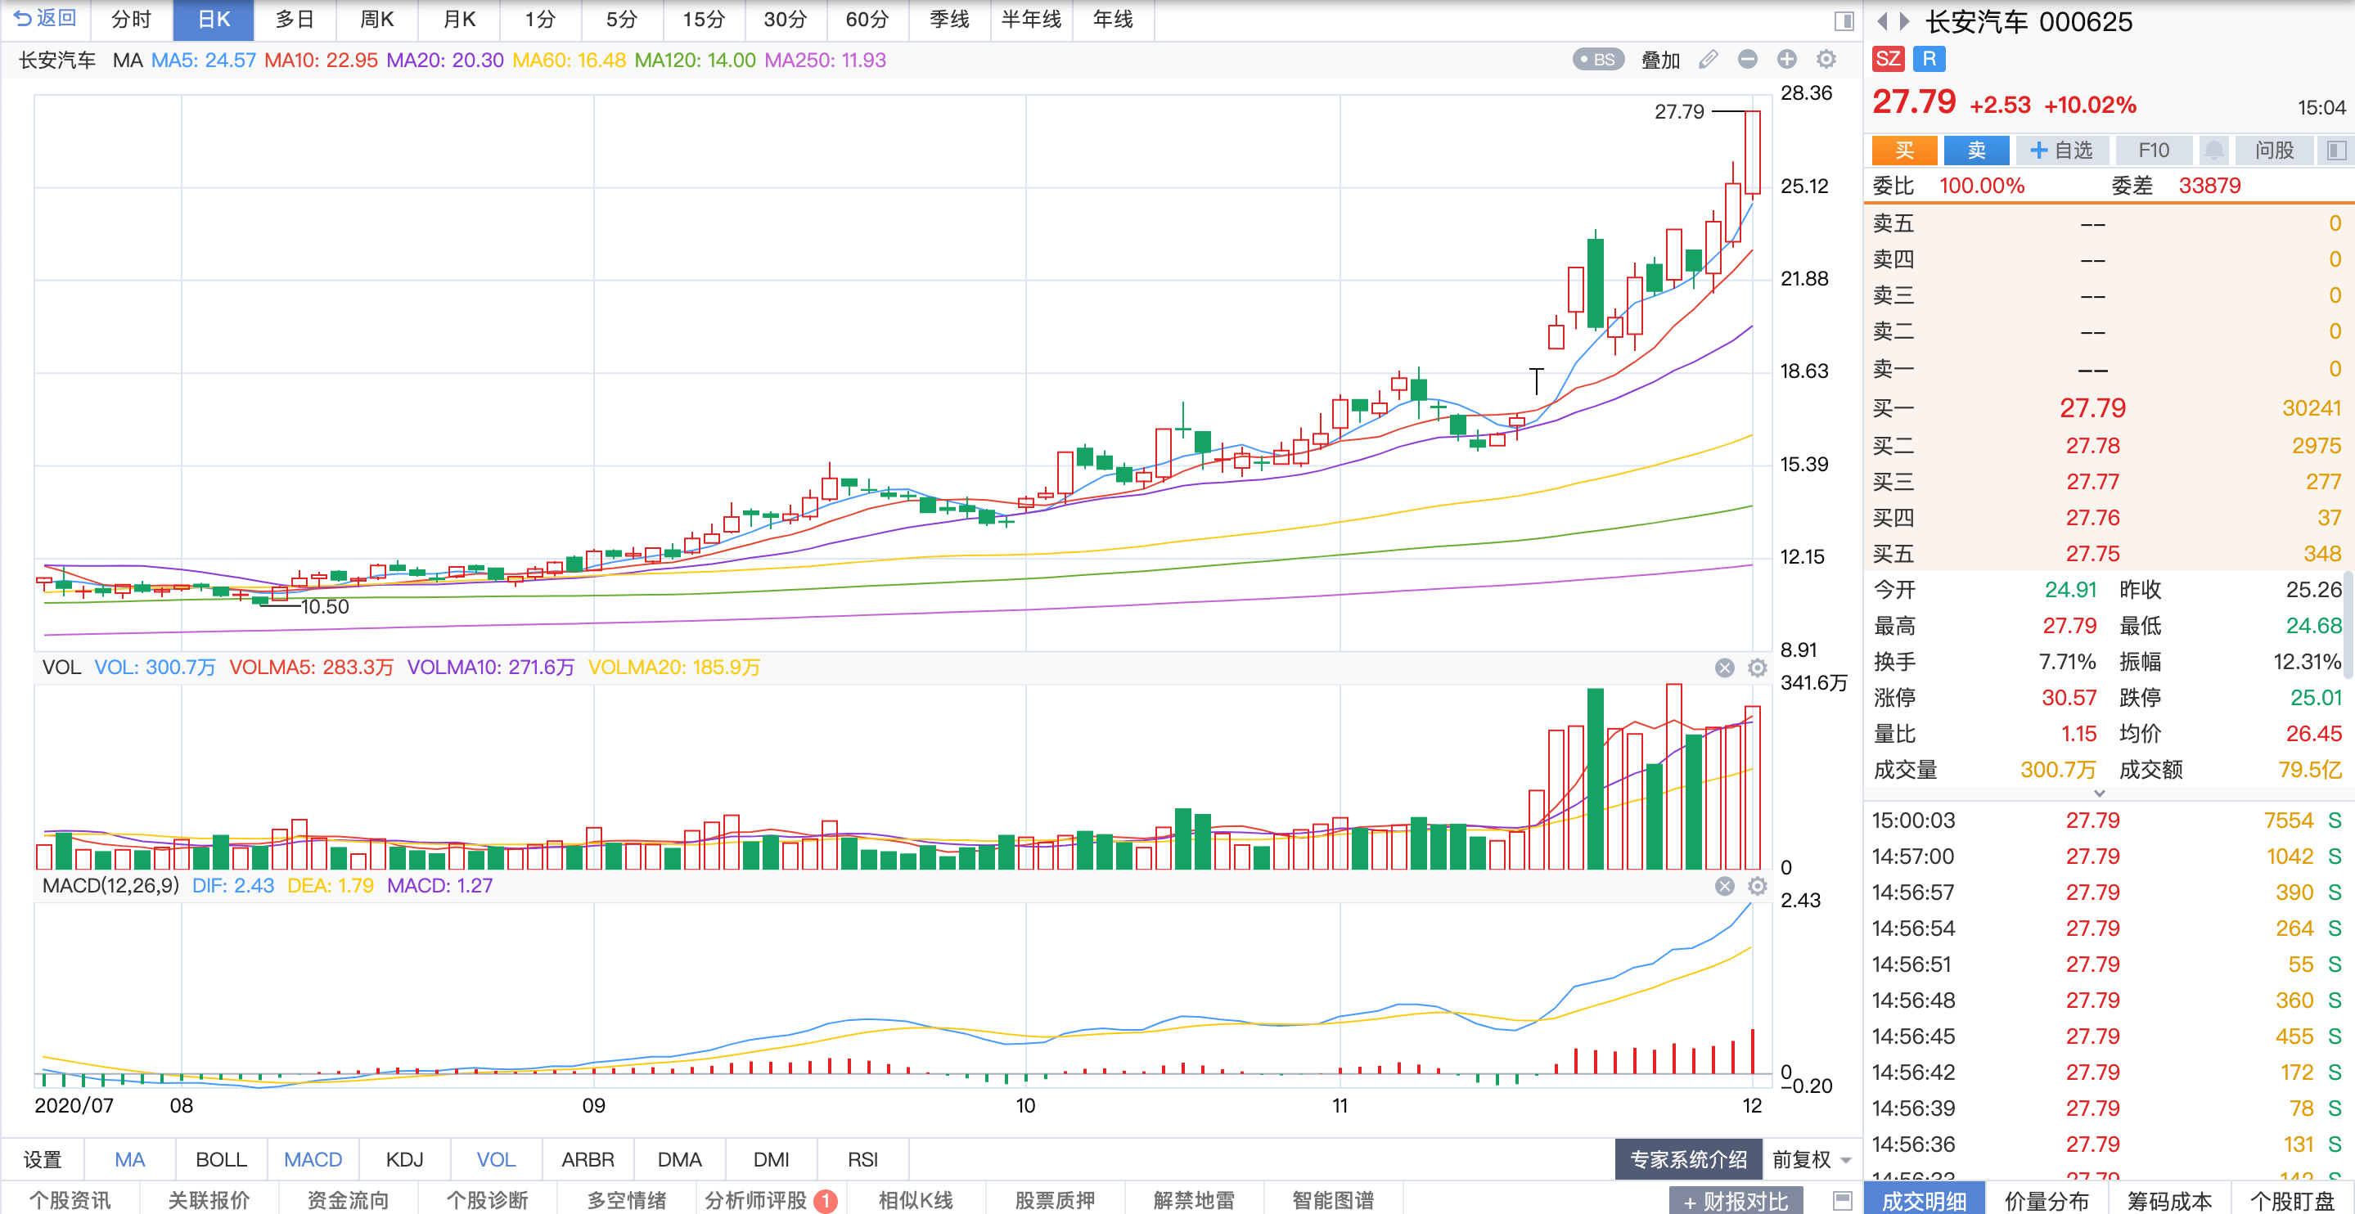2355x1214 pixels.
Task: Click the orange 买 buy button
Action: [1903, 150]
